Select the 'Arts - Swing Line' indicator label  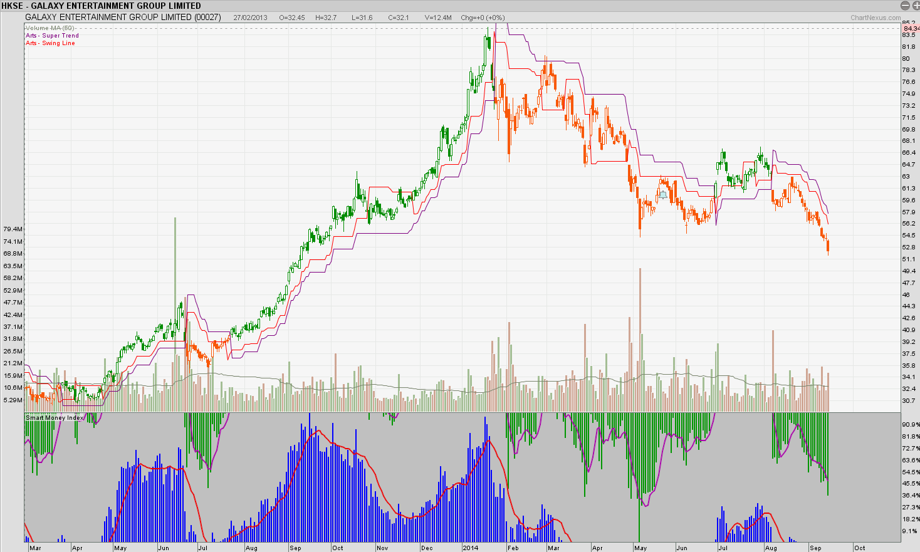tap(50, 43)
